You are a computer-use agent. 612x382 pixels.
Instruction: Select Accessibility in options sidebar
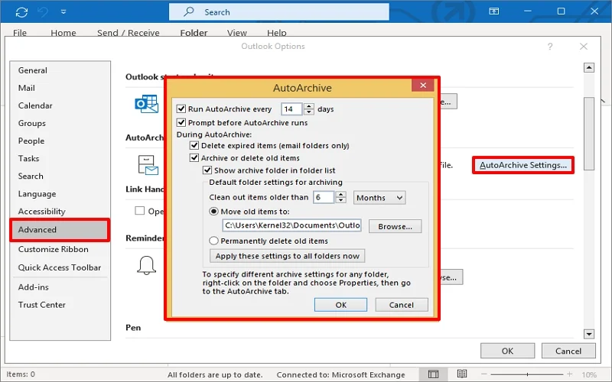60,212
